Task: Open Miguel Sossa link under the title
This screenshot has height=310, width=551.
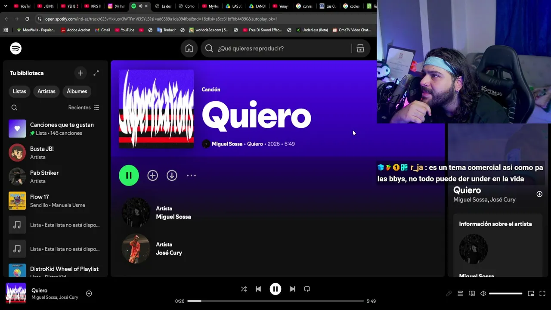Action: point(227,144)
